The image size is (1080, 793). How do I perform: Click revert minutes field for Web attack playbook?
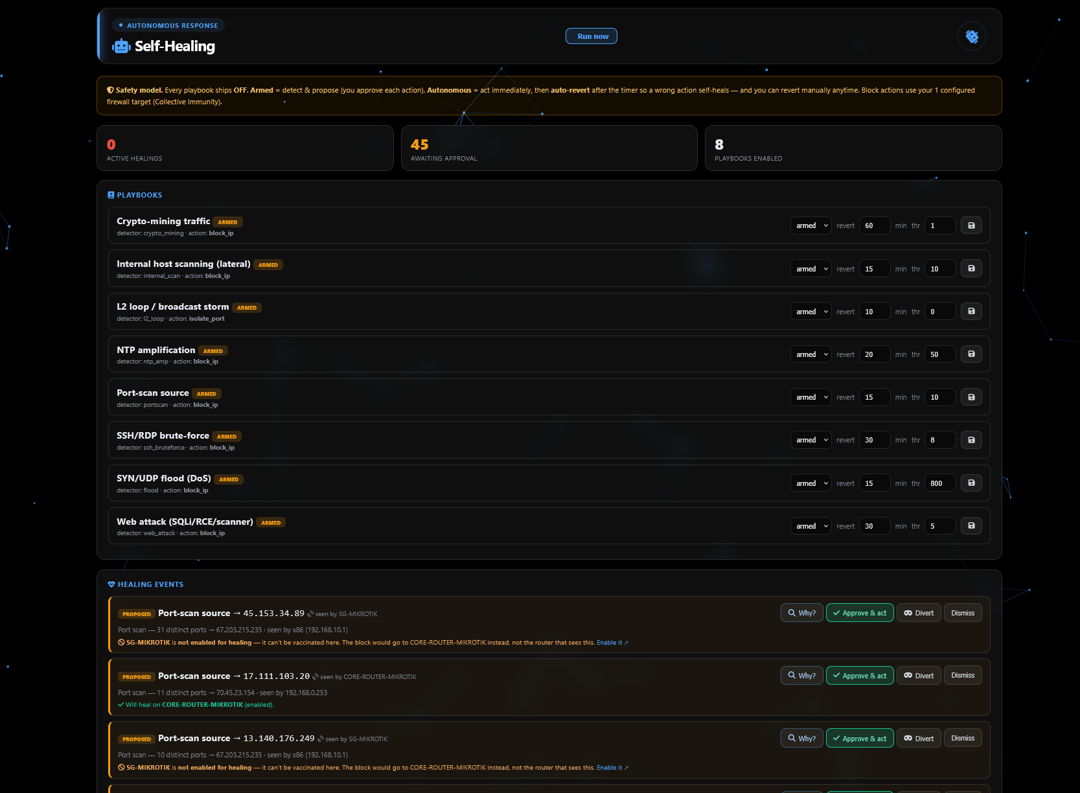tap(875, 526)
